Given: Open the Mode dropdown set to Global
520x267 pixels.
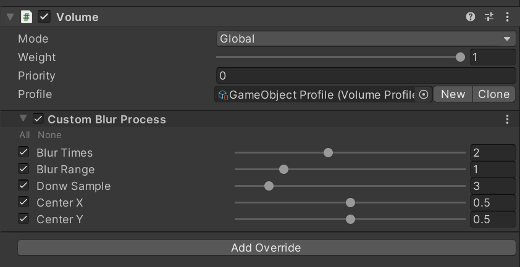Looking at the screenshot, I should tap(366, 39).
